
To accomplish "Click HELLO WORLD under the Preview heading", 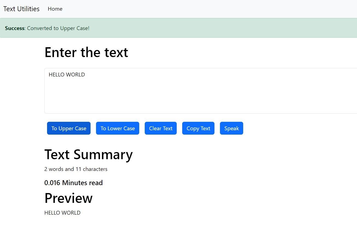I will click(62, 213).
